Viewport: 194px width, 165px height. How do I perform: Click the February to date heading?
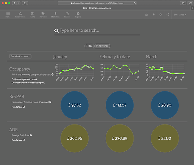(x=115, y=57)
